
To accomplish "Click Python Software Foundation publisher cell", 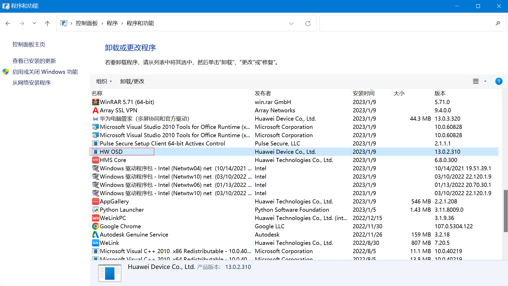I will tap(292, 210).
